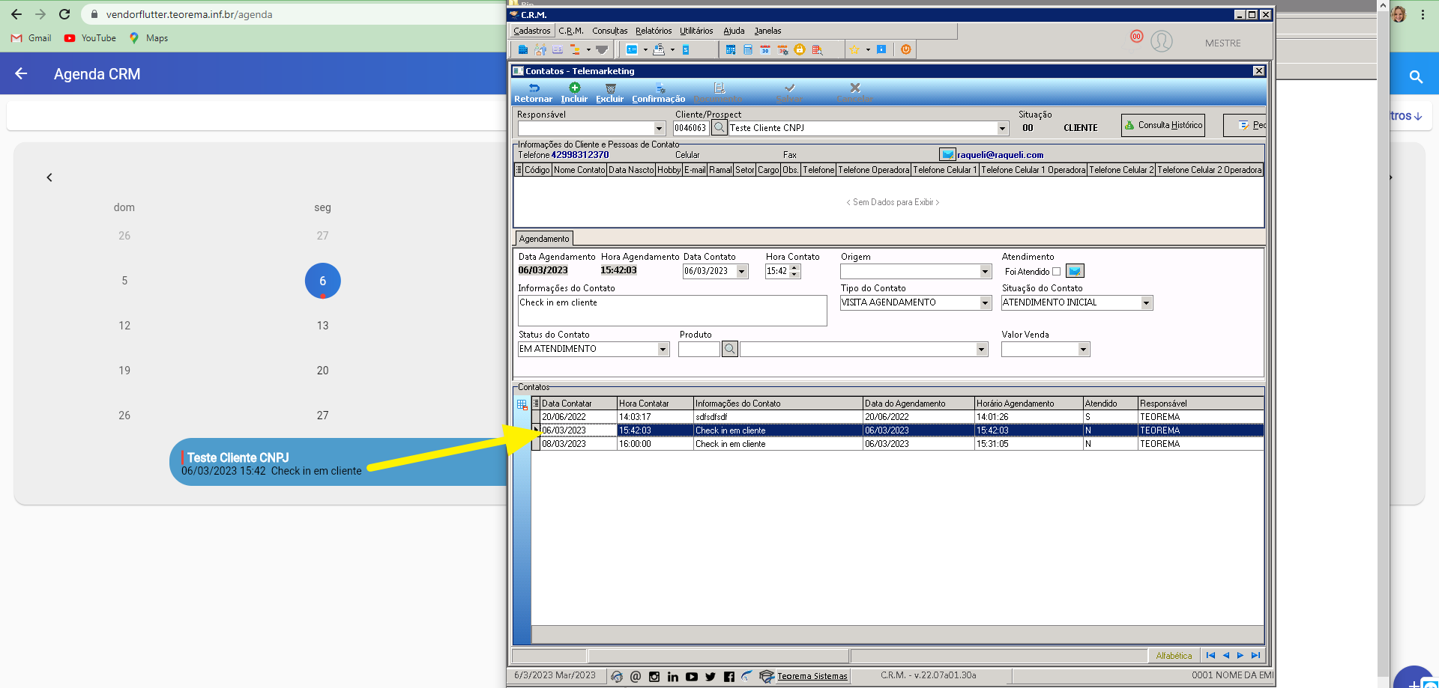The width and height of the screenshot is (1439, 688).
Task: Click the red notification counter icon
Action: point(1137,36)
